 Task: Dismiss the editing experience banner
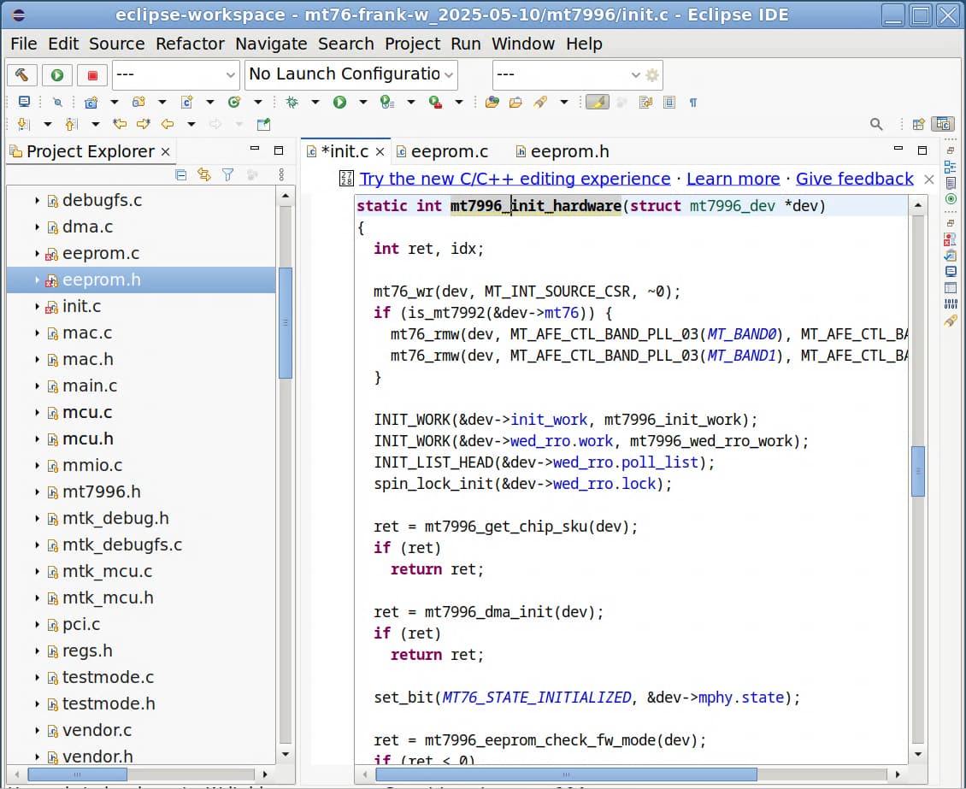pyautogui.click(x=929, y=180)
